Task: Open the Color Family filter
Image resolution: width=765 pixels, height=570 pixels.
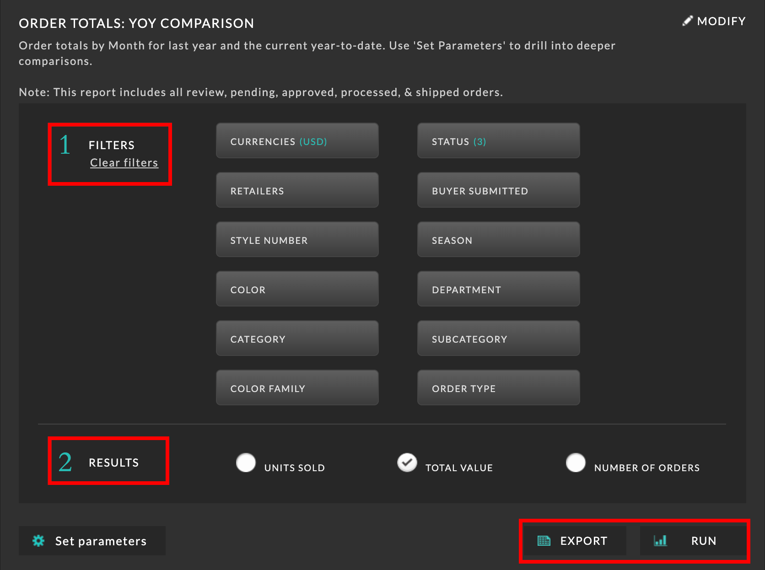Action: 297,387
